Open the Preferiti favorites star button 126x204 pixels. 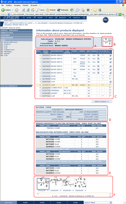click(x=51, y=10)
